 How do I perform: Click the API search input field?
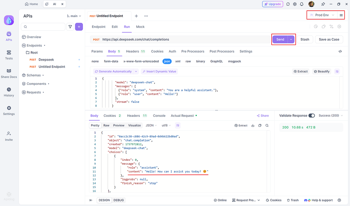[x=43, y=27]
